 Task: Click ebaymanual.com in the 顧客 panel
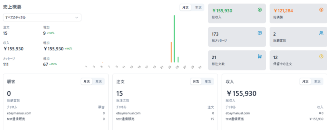[19, 113]
